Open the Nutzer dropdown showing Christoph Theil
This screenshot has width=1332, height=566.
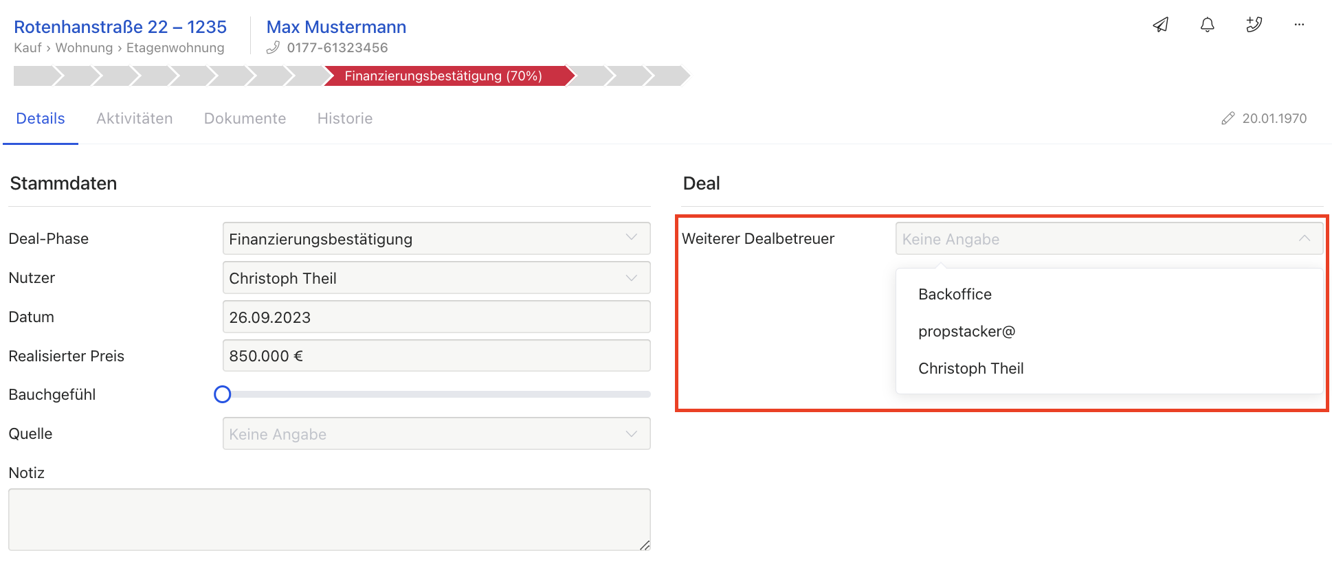[x=436, y=278]
